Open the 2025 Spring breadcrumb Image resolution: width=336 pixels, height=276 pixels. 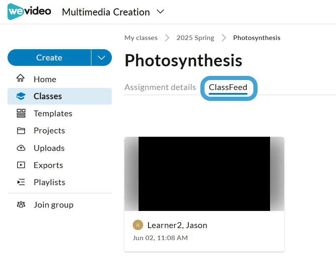click(195, 38)
